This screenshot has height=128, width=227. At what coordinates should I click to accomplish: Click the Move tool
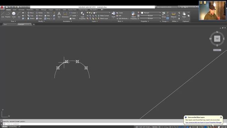pos(31,13)
